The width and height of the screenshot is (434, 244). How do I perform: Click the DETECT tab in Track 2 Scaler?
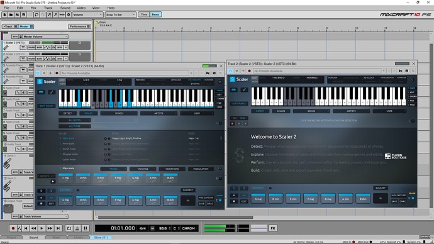pos(260,111)
